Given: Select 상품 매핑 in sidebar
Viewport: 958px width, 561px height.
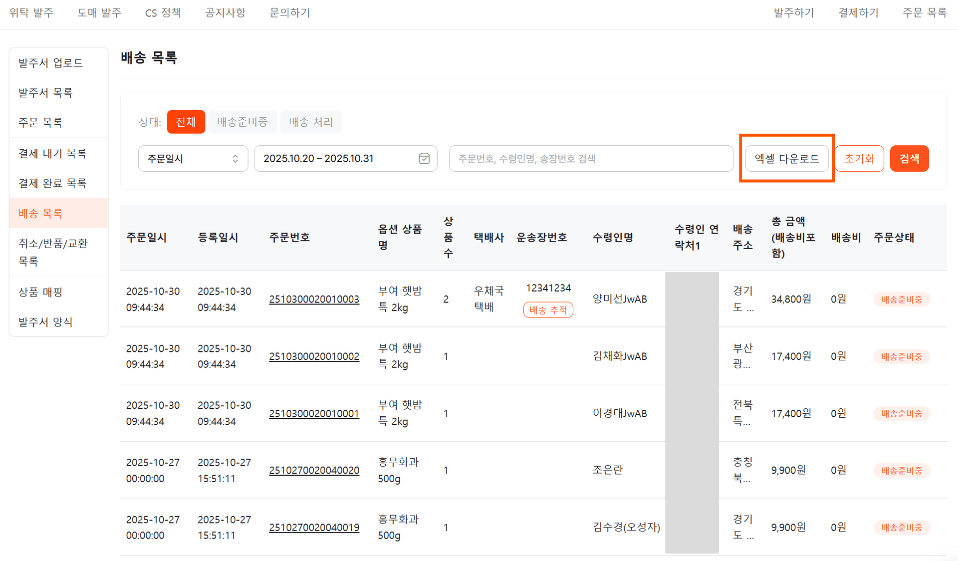Looking at the screenshot, I should (x=40, y=292).
